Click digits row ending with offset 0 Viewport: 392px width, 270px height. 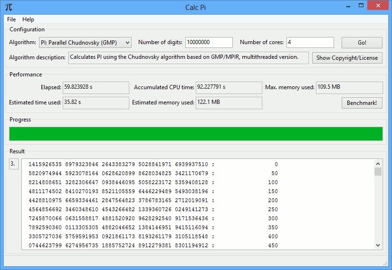tap(153, 164)
